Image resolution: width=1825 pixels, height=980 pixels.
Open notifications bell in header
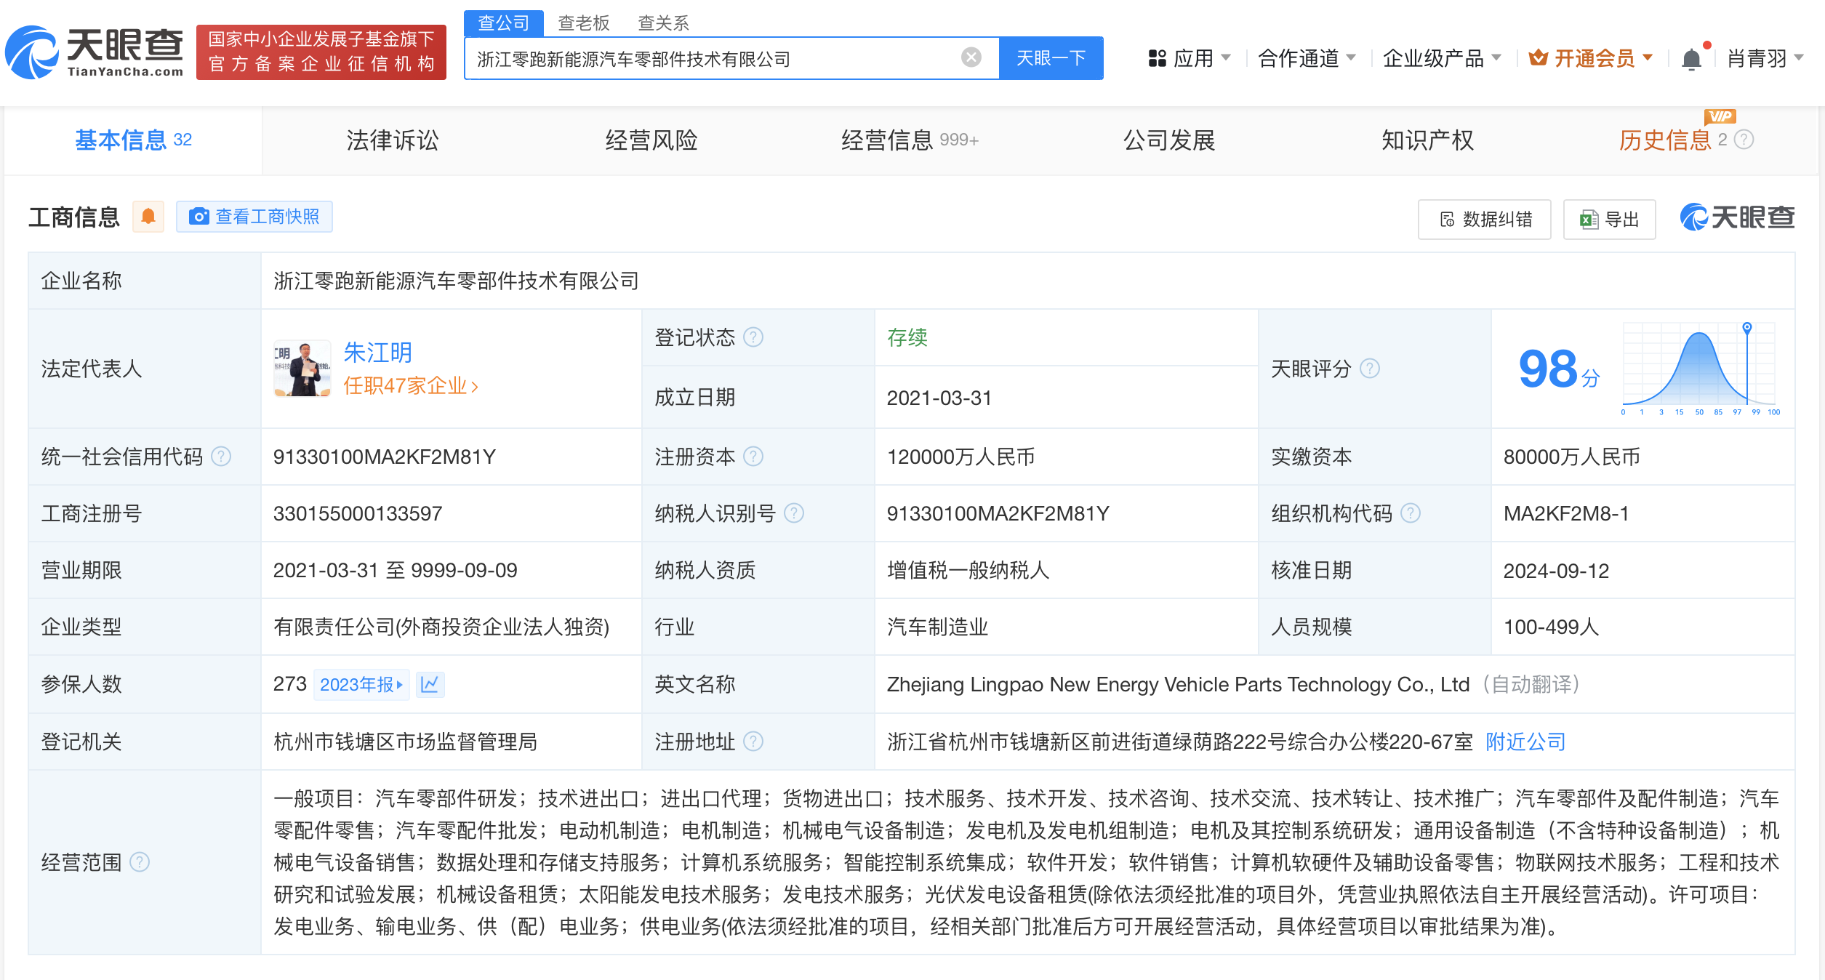pos(1692,58)
